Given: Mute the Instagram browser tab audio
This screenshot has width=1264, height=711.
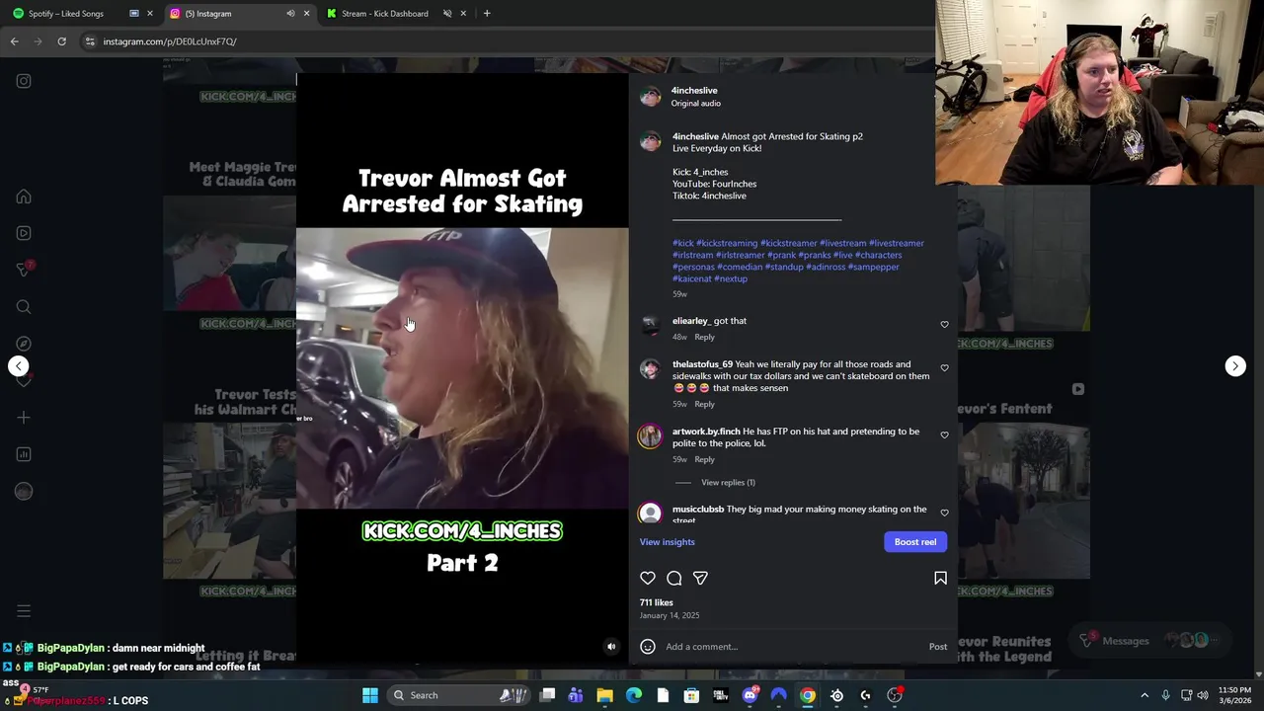Looking at the screenshot, I should tap(290, 14).
